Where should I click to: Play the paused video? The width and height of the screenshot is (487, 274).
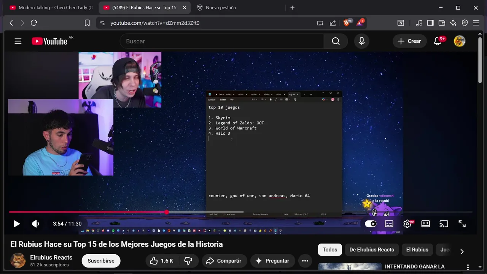[x=17, y=224]
